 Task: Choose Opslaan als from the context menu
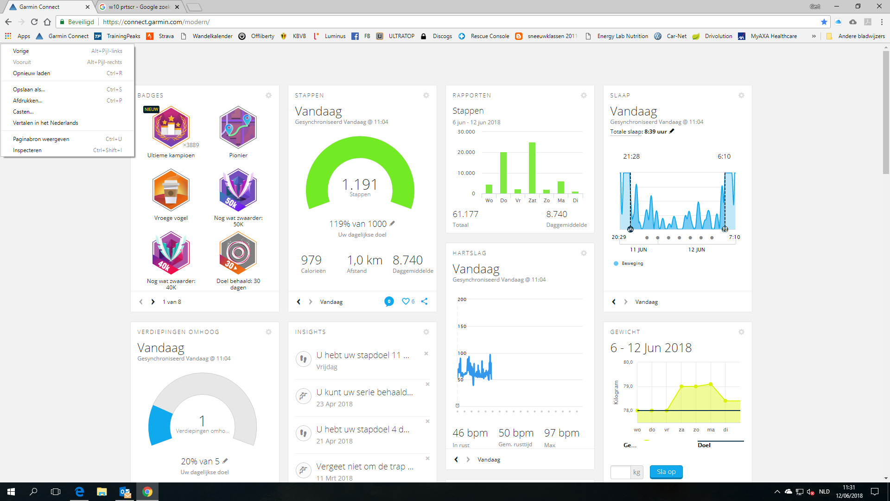29,90
